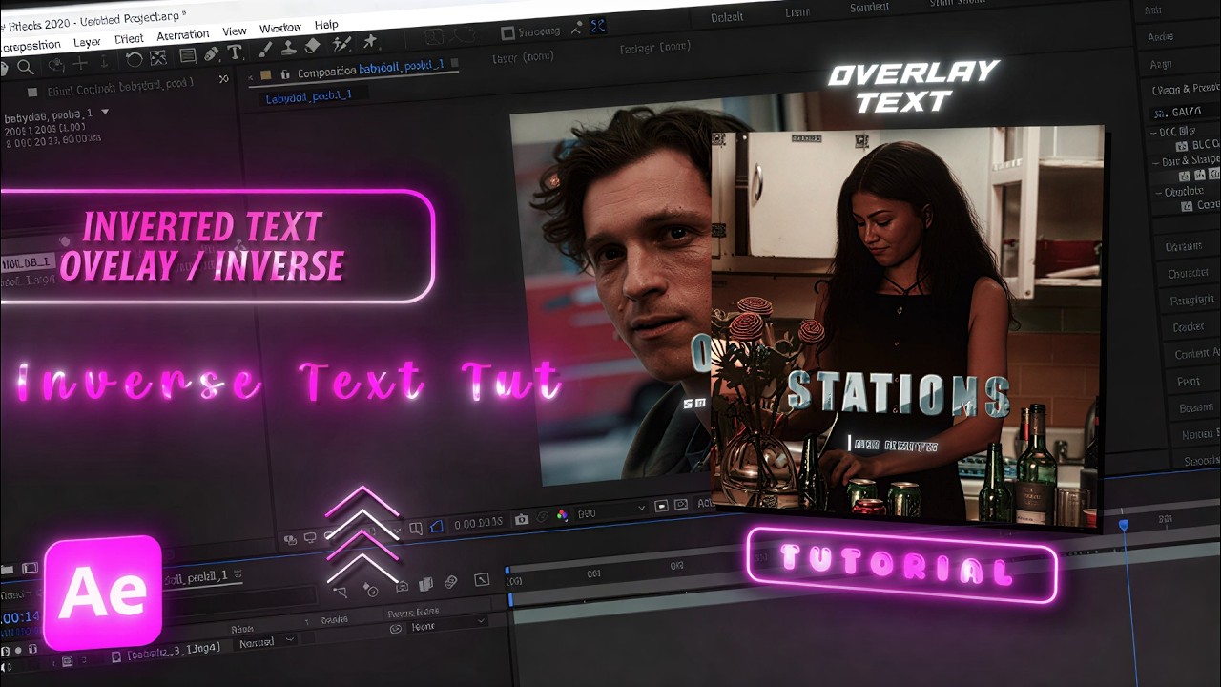Open the Effects & Presets panel header
Viewport: 1221px width, 687px height.
click(x=1186, y=89)
